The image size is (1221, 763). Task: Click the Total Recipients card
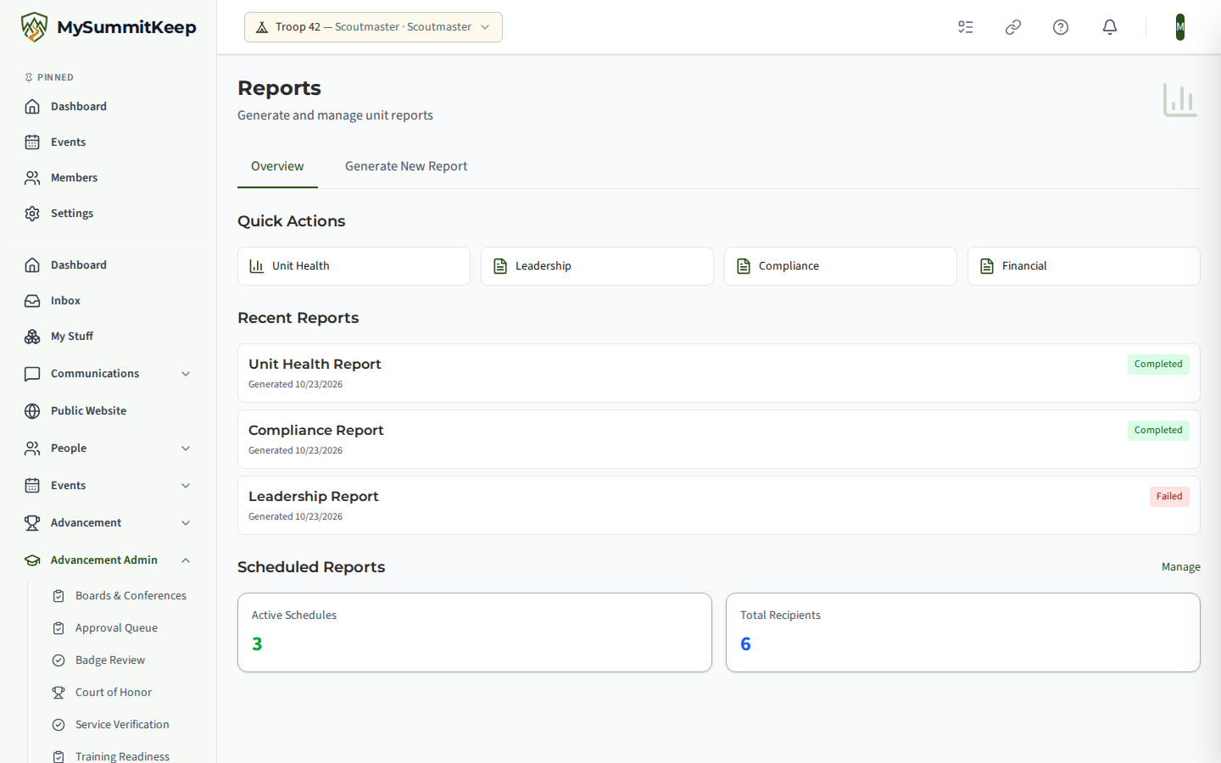click(x=963, y=632)
